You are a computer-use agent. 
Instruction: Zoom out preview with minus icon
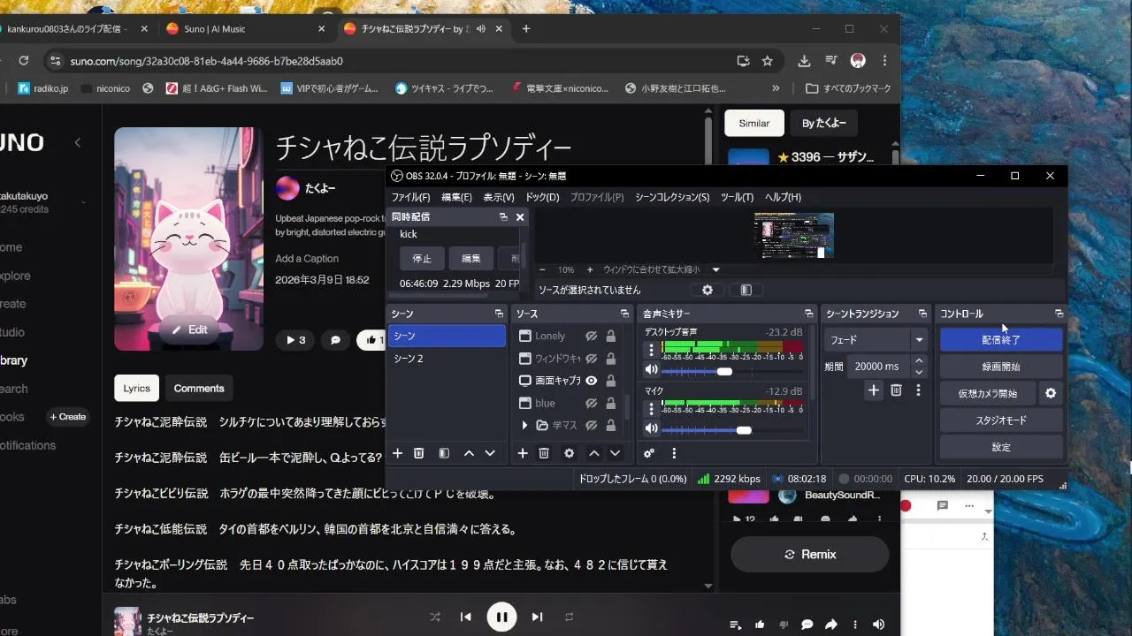pos(542,269)
